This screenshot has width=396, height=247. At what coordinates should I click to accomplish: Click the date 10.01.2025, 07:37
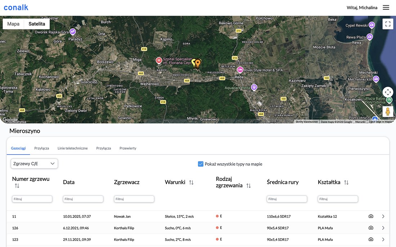77,216
